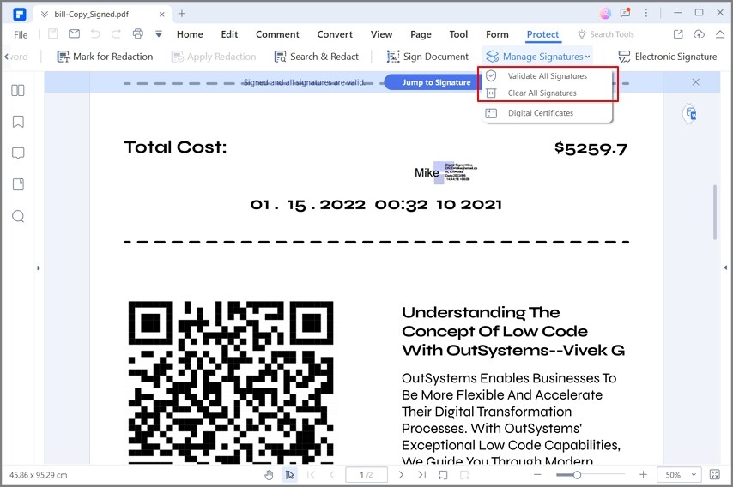Screen dimensions: 733x487
Task: Open the comments panel in left sidebar
Action: click(18, 153)
